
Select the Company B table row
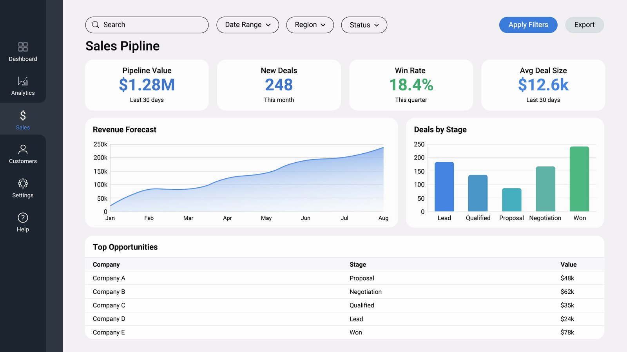point(344,292)
